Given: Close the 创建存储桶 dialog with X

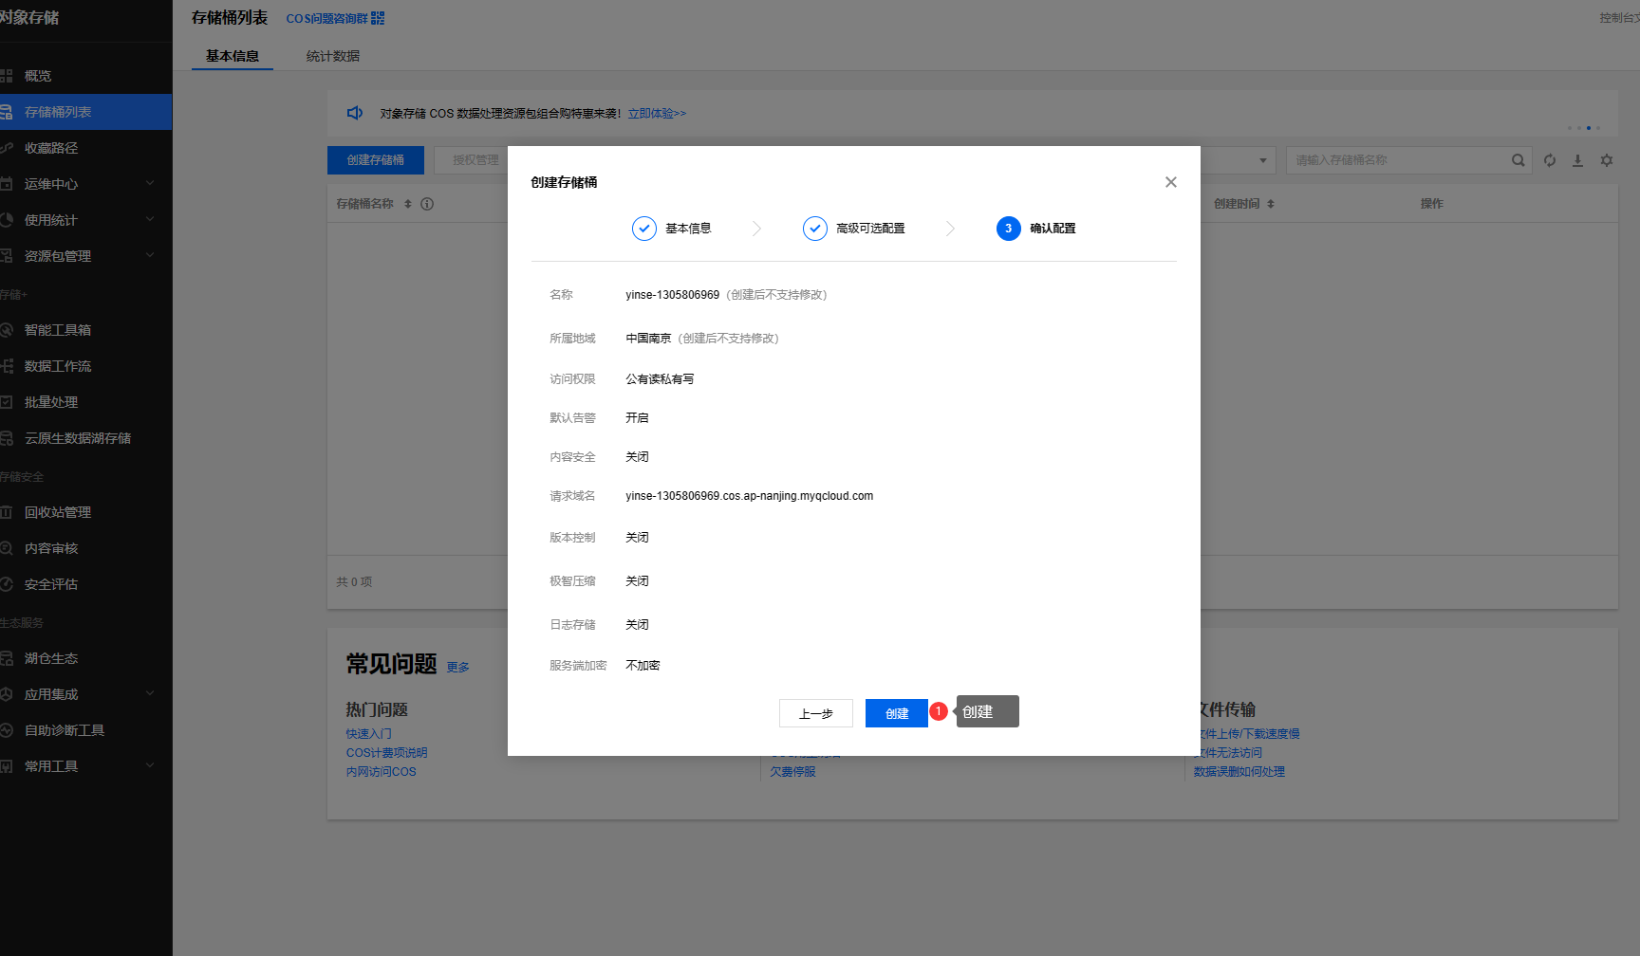Looking at the screenshot, I should 1170,182.
